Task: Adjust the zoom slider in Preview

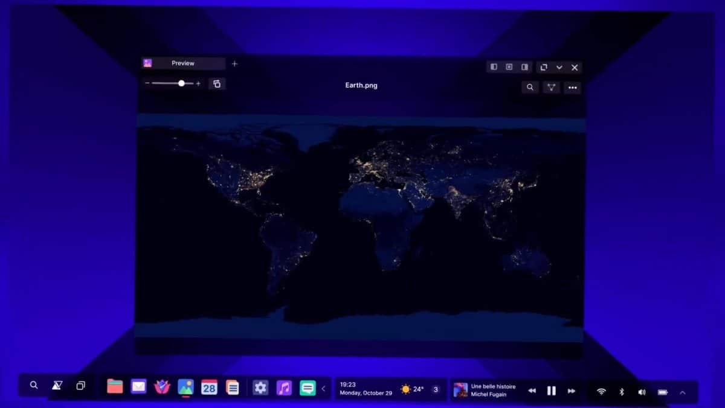Action: tap(181, 83)
